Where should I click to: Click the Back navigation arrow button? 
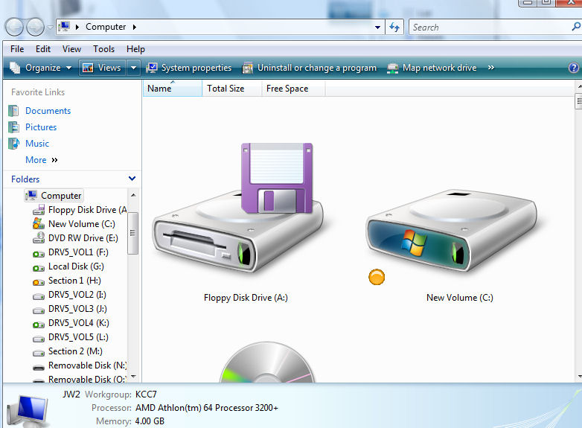pyautogui.click(x=14, y=27)
